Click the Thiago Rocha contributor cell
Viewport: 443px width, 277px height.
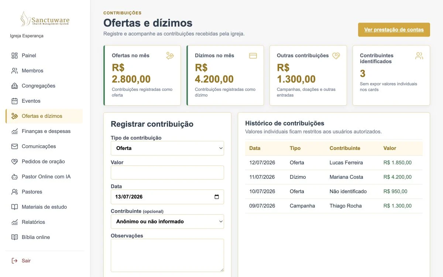[346, 206]
